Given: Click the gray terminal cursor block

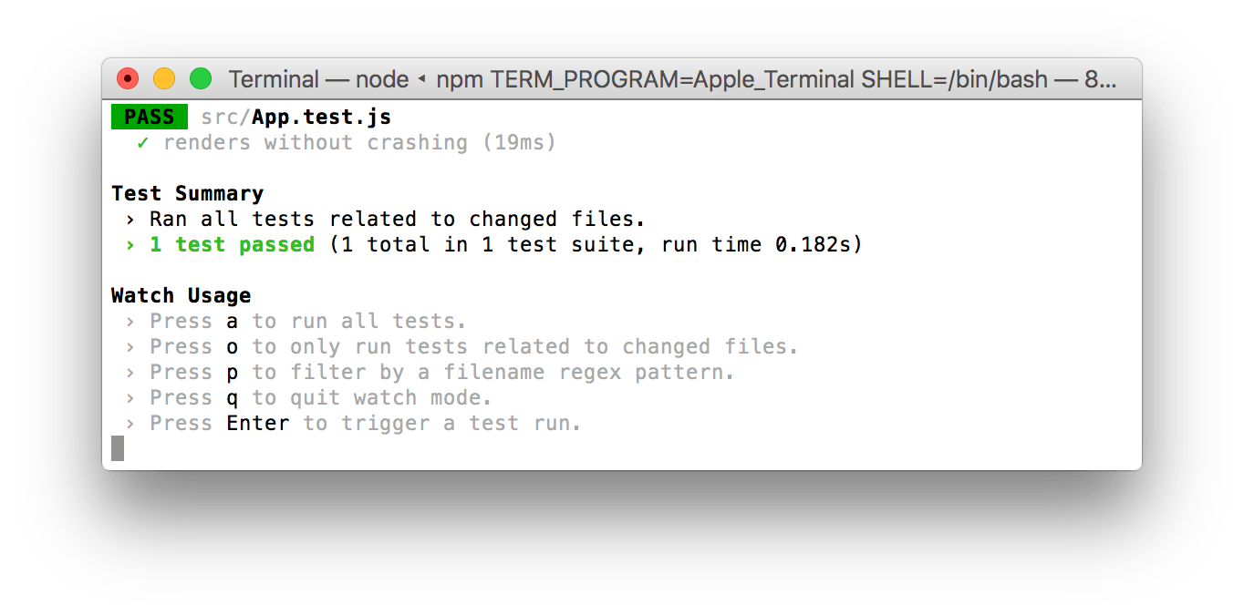Looking at the screenshot, I should tap(118, 448).
